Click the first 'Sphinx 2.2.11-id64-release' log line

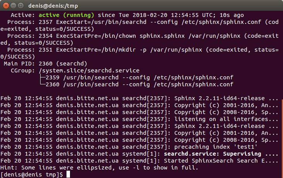139,98
